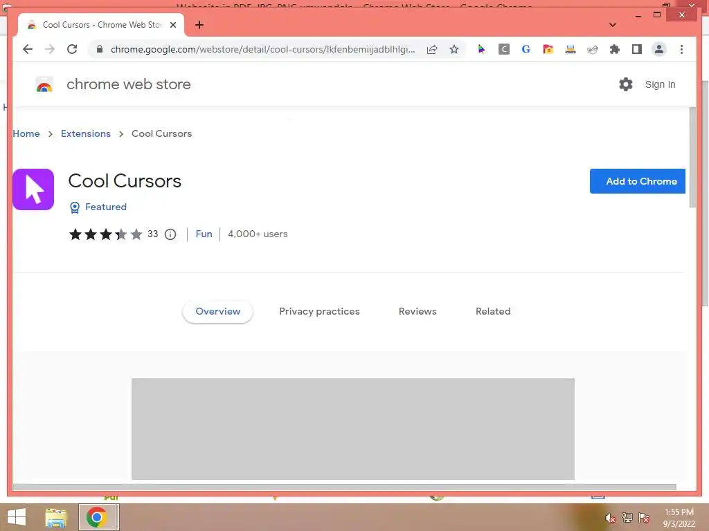Open the folder-shaped extension icon
709x531 pixels.
548,49
